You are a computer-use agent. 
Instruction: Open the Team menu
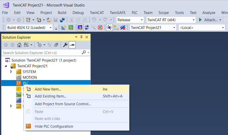click(x=148, y=13)
